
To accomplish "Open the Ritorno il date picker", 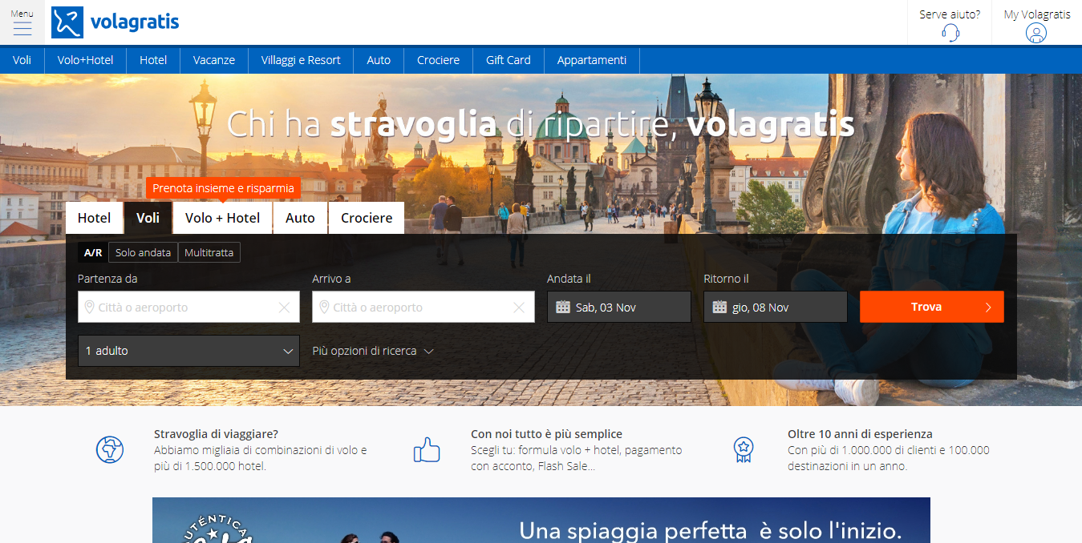I will 776,307.
